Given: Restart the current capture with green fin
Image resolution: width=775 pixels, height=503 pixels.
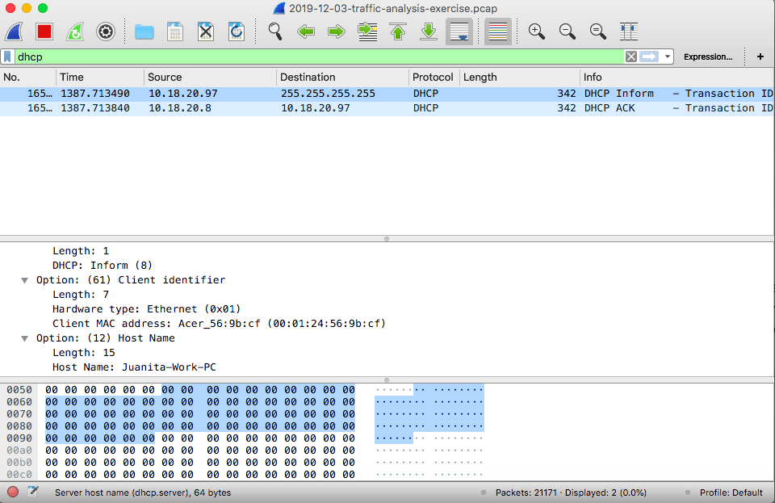Looking at the screenshot, I should tap(75, 31).
